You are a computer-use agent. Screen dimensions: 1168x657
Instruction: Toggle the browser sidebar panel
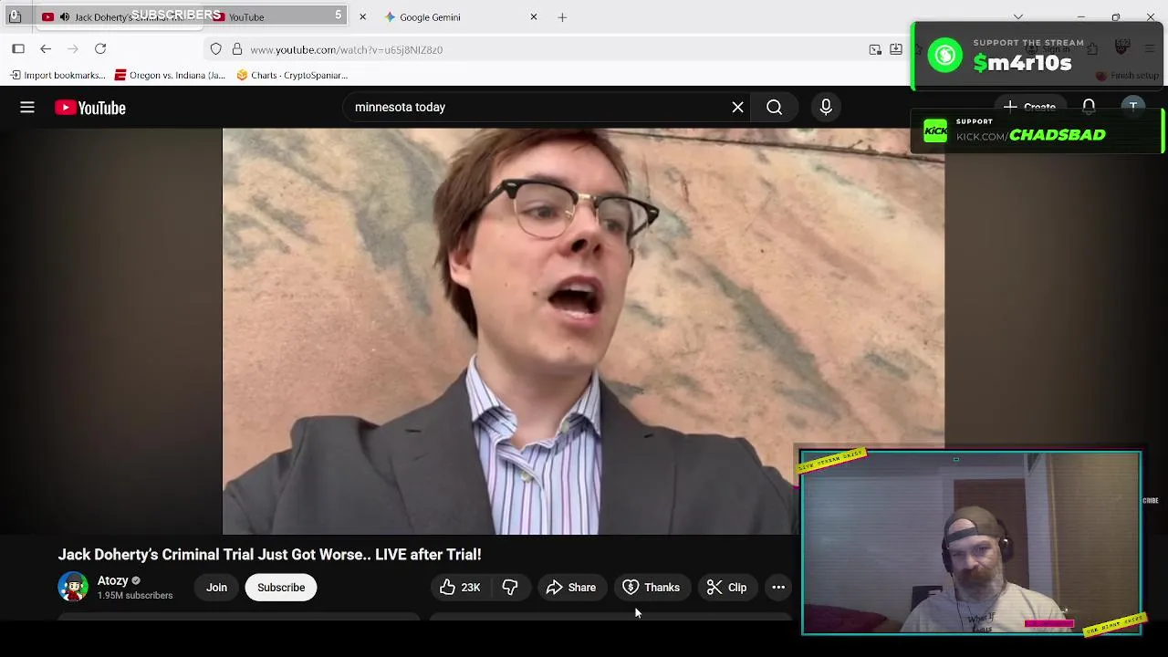pos(18,49)
